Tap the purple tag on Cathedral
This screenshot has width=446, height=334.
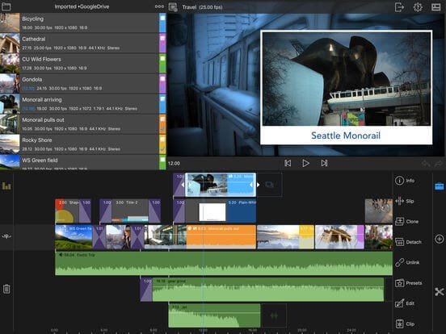162,43
